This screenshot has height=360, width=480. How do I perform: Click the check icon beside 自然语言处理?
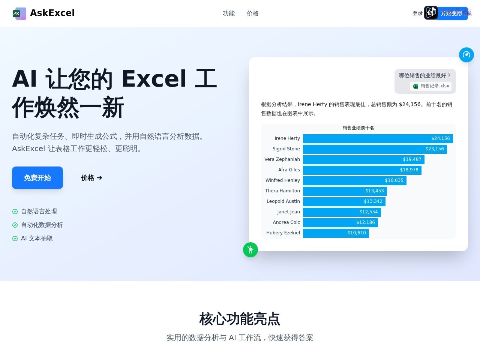[15, 211]
